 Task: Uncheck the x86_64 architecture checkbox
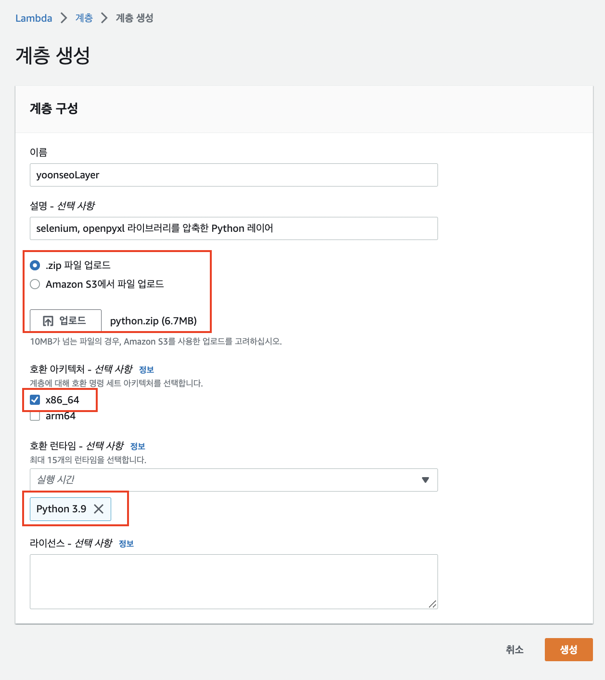pyautogui.click(x=35, y=400)
